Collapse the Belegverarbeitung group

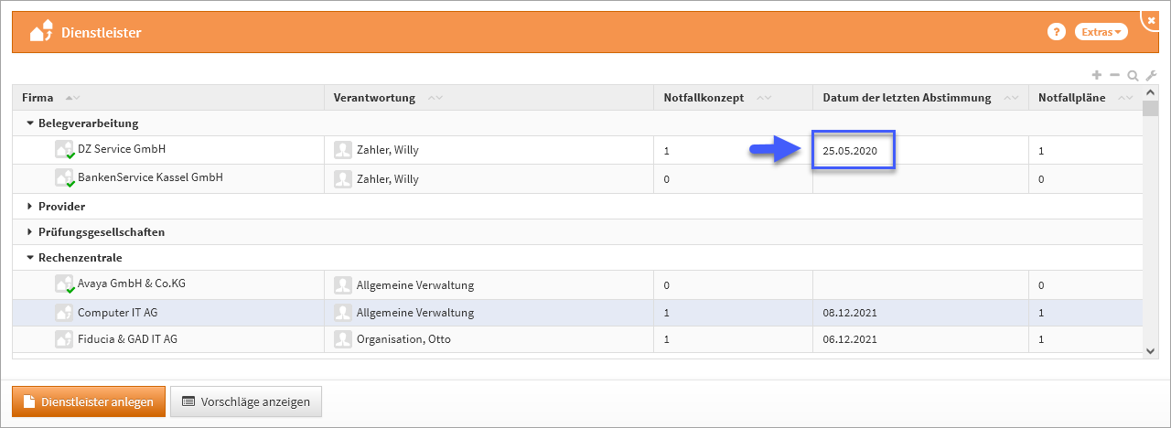click(30, 123)
